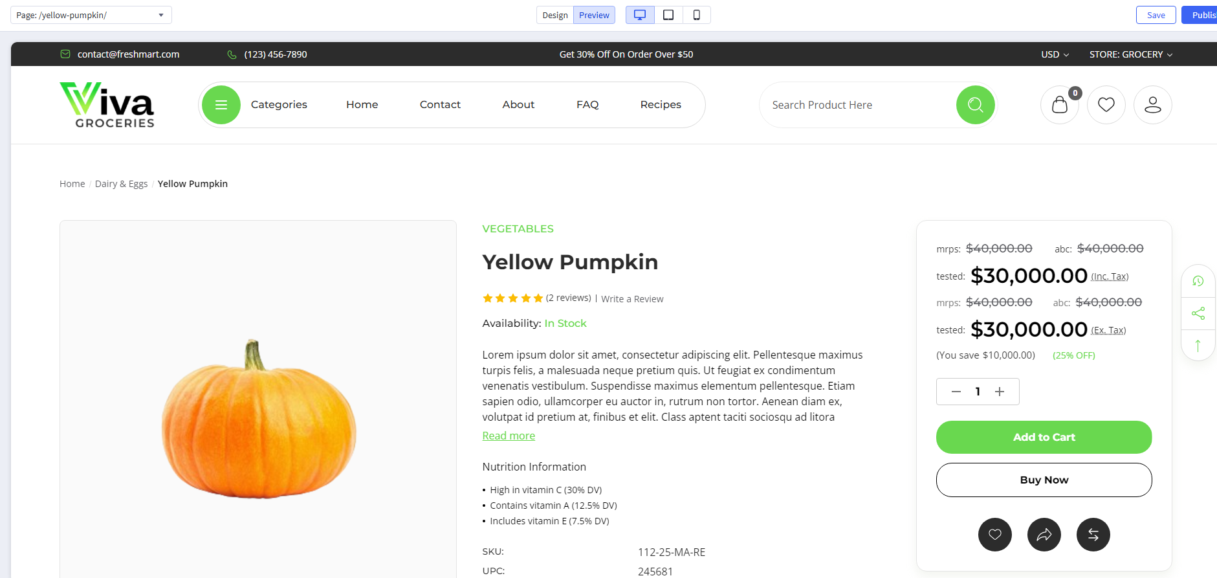The height and width of the screenshot is (578, 1217).
Task: Open the green Categories hamburger menu
Action: tap(221, 105)
